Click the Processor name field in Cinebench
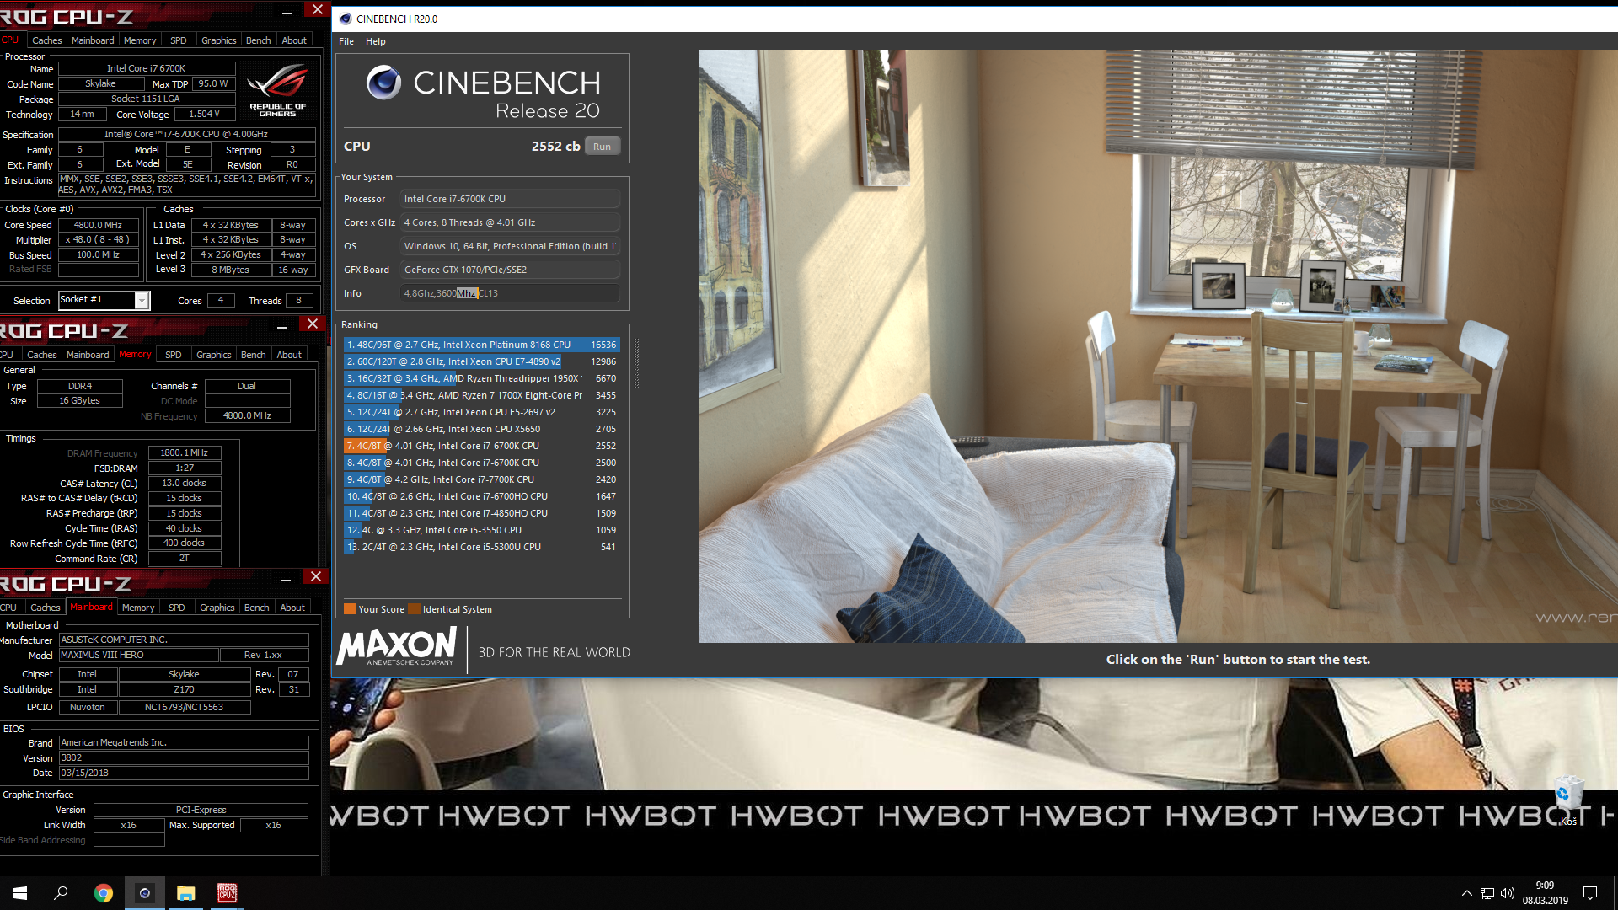This screenshot has width=1618, height=910. pyautogui.click(x=510, y=199)
